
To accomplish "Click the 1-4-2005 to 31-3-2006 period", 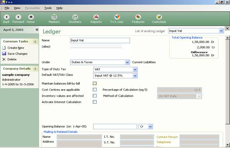I will (18, 84).
